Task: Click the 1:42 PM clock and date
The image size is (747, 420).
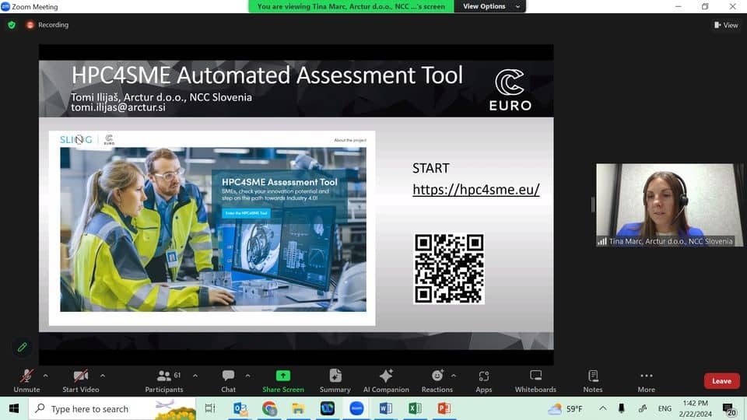Action: click(x=695, y=408)
